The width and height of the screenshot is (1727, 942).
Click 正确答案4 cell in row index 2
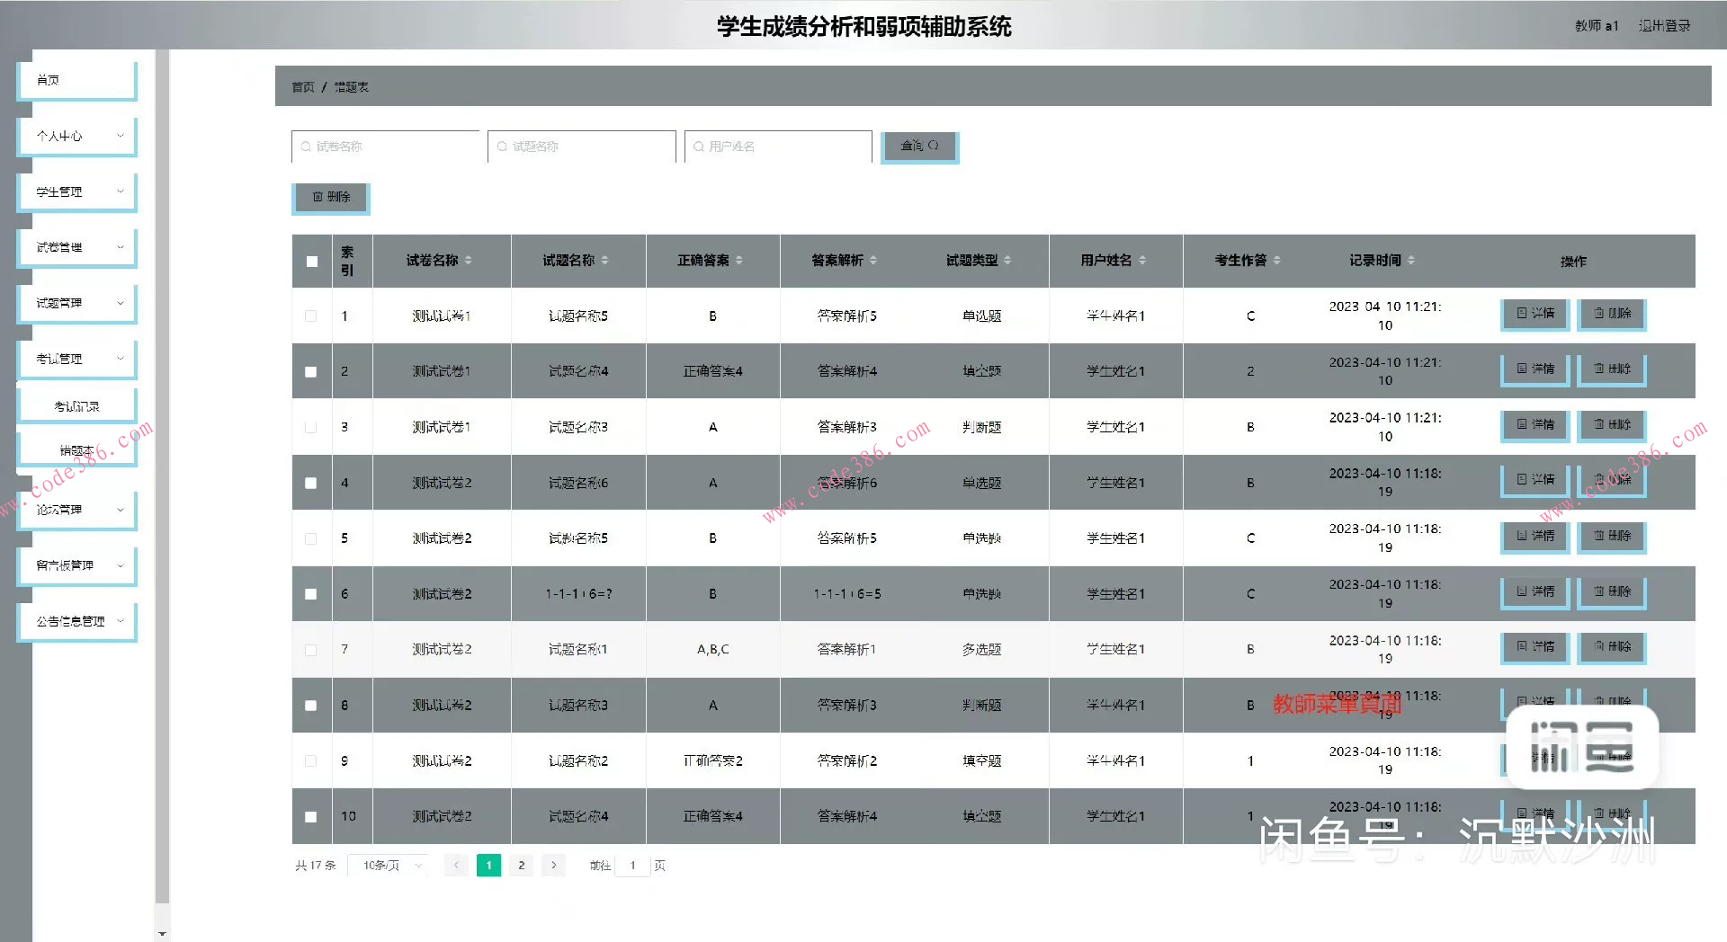click(713, 371)
